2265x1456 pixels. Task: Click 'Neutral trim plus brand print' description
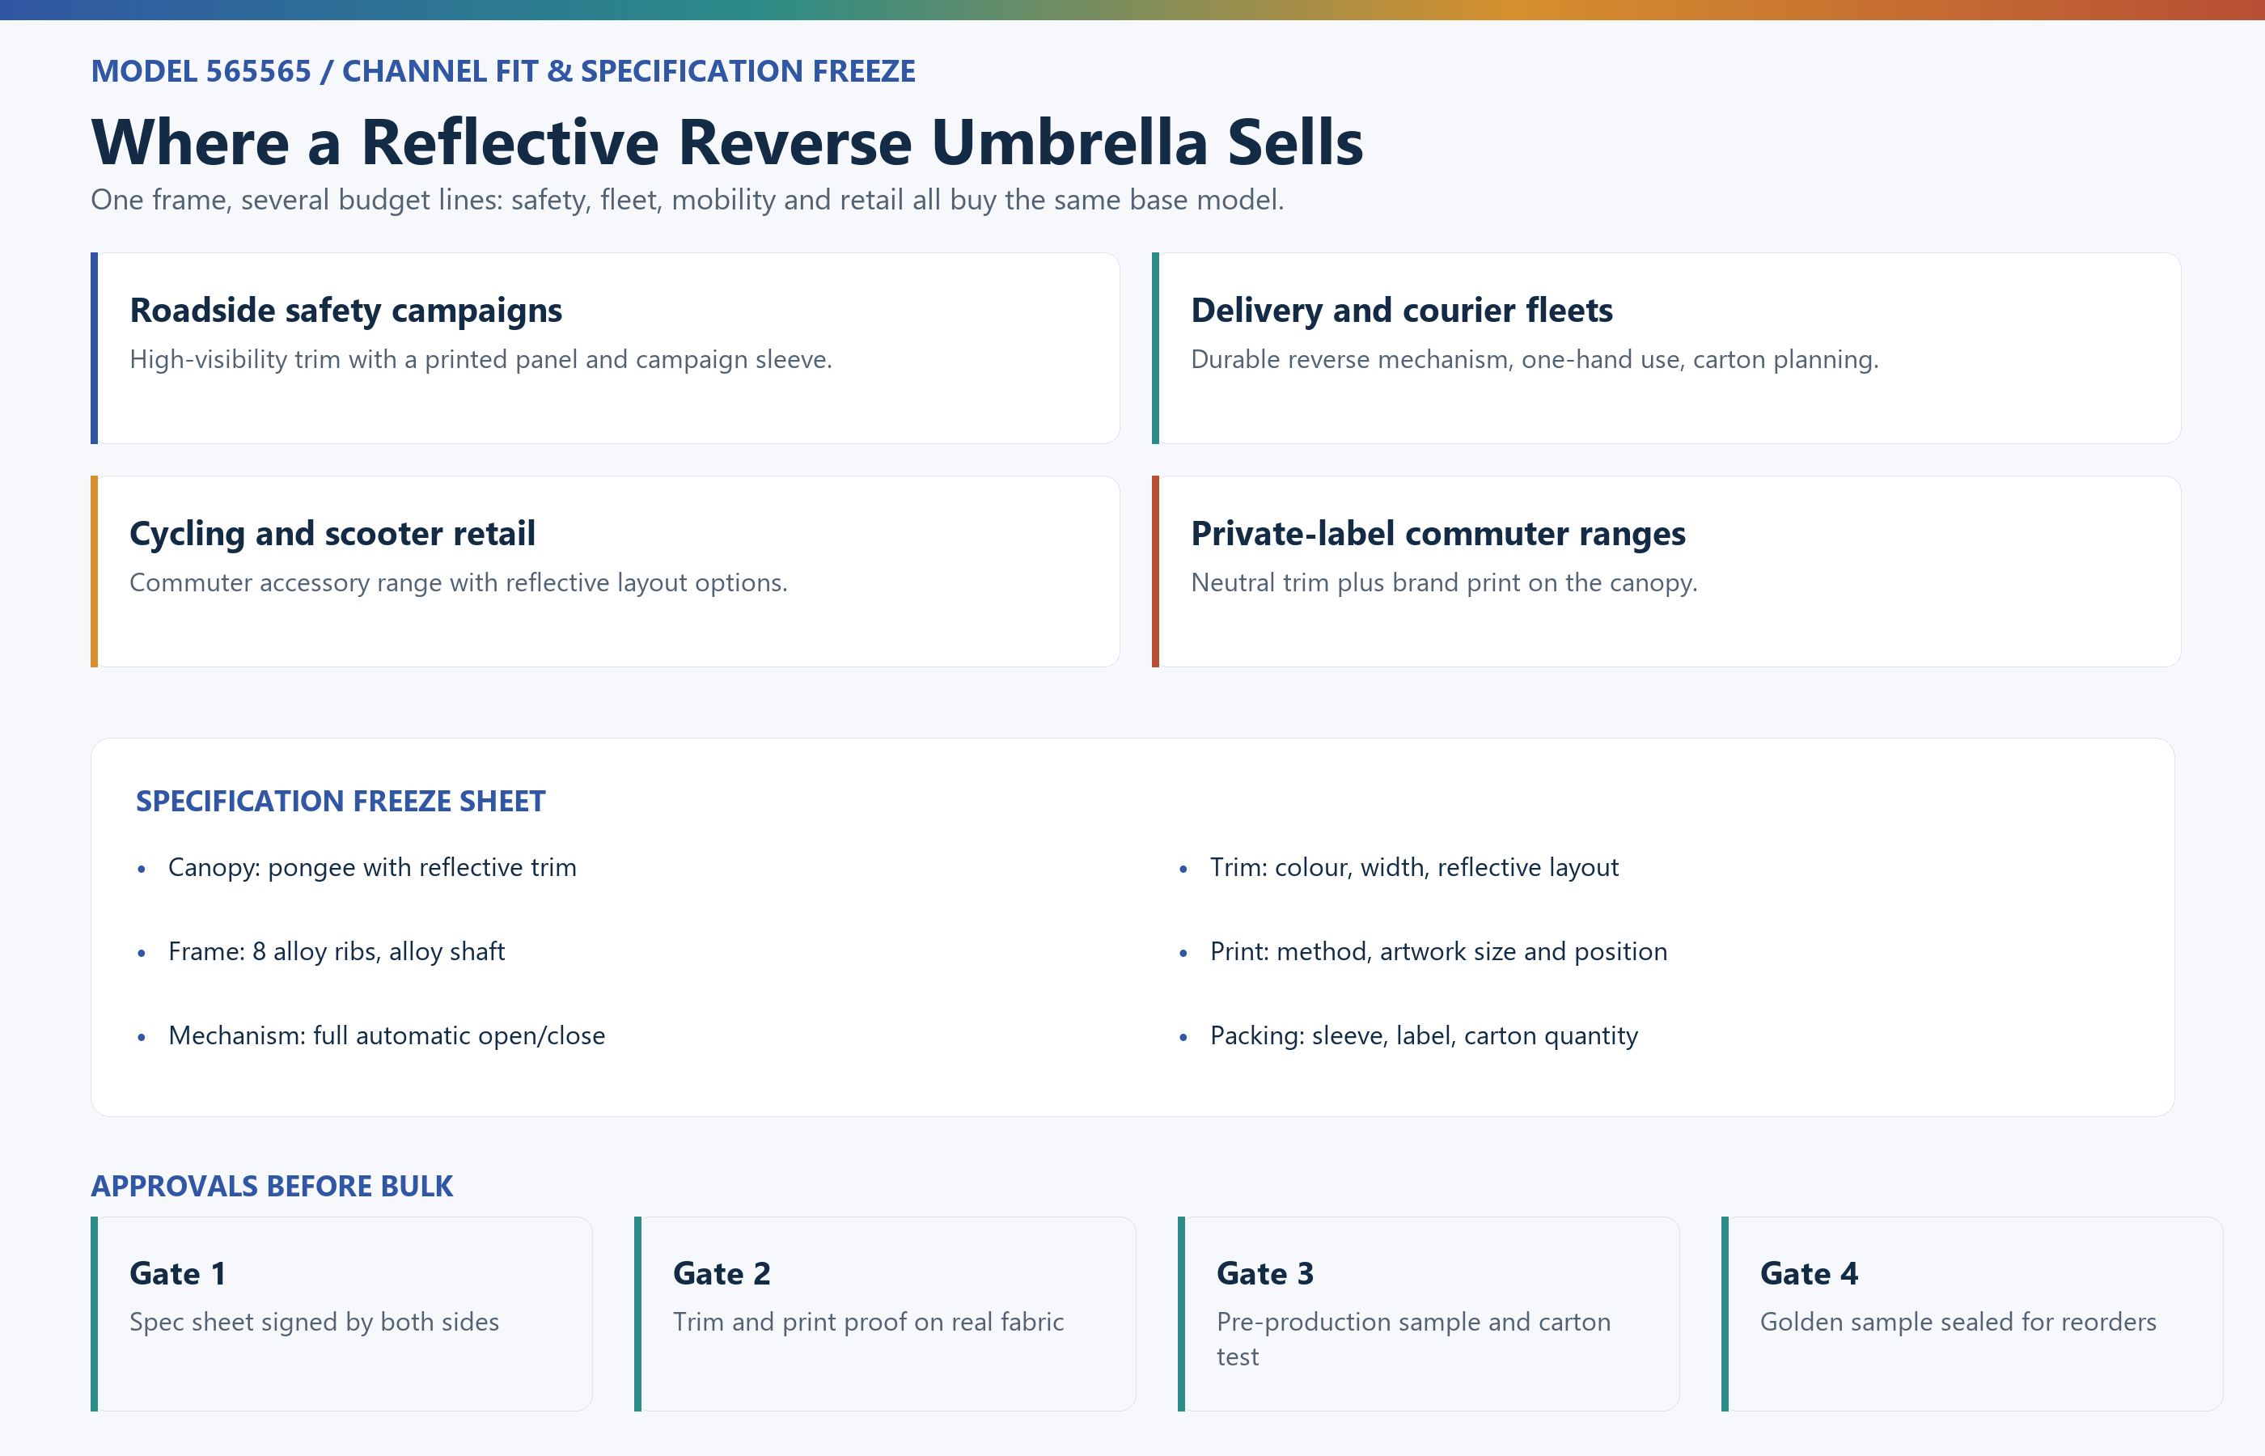coord(1445,582)
